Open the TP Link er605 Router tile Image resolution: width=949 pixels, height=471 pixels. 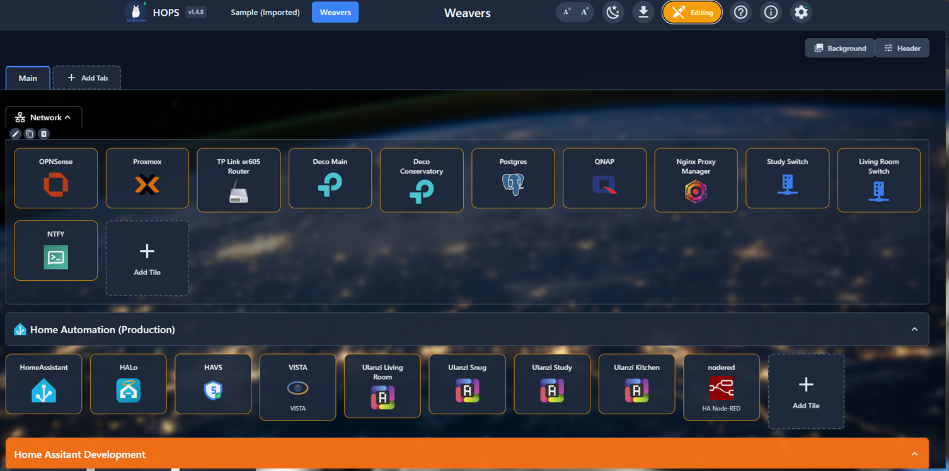pos(239,180)
